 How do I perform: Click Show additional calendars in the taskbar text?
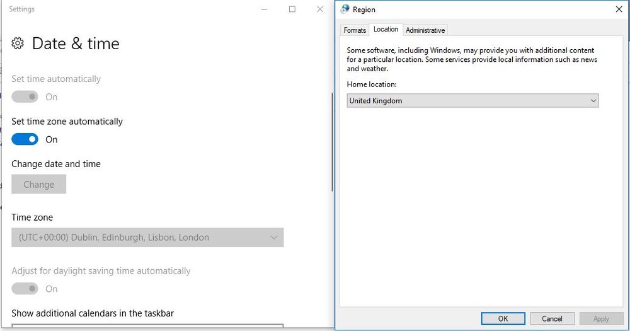click(x=93, y=313)
